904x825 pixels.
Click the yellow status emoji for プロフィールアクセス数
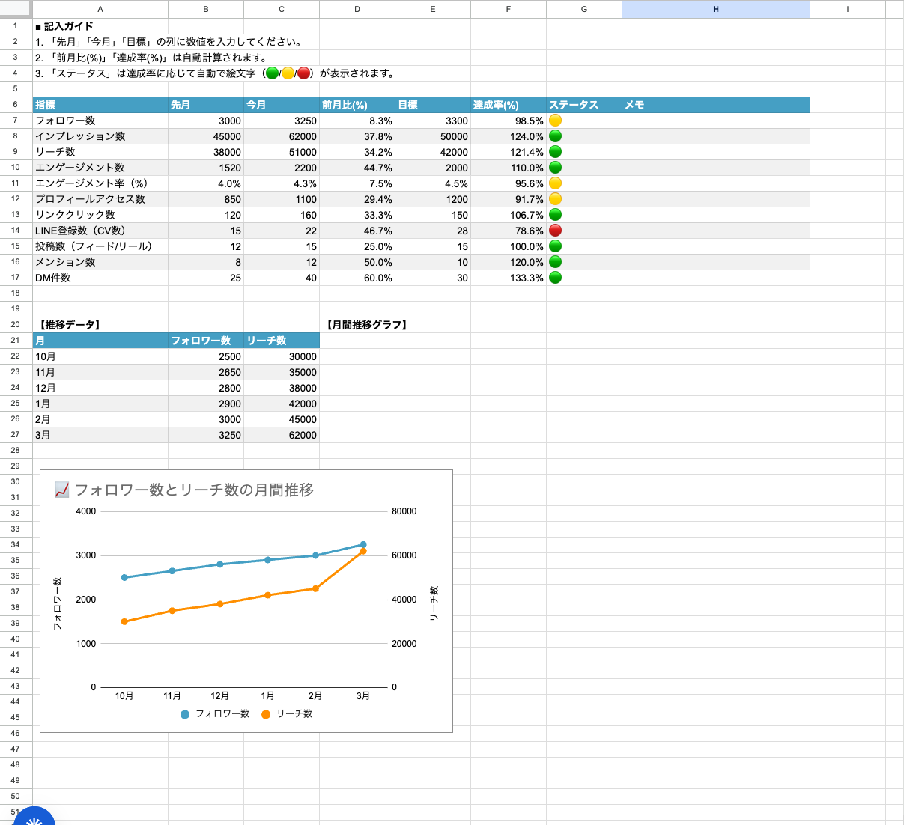point(555,199)
